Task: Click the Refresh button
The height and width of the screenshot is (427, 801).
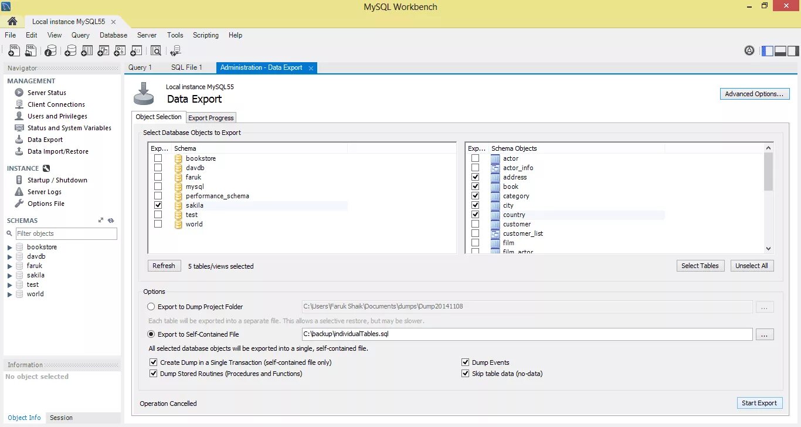Action: (x=164, y=266)
